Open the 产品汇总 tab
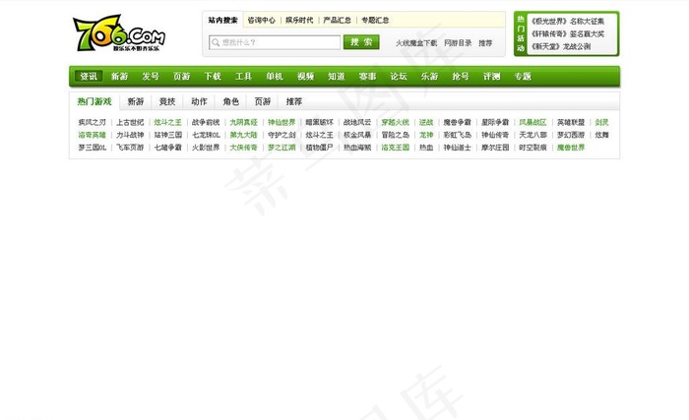This screenshot has width=689, height=420. click(x=337, y=21)
